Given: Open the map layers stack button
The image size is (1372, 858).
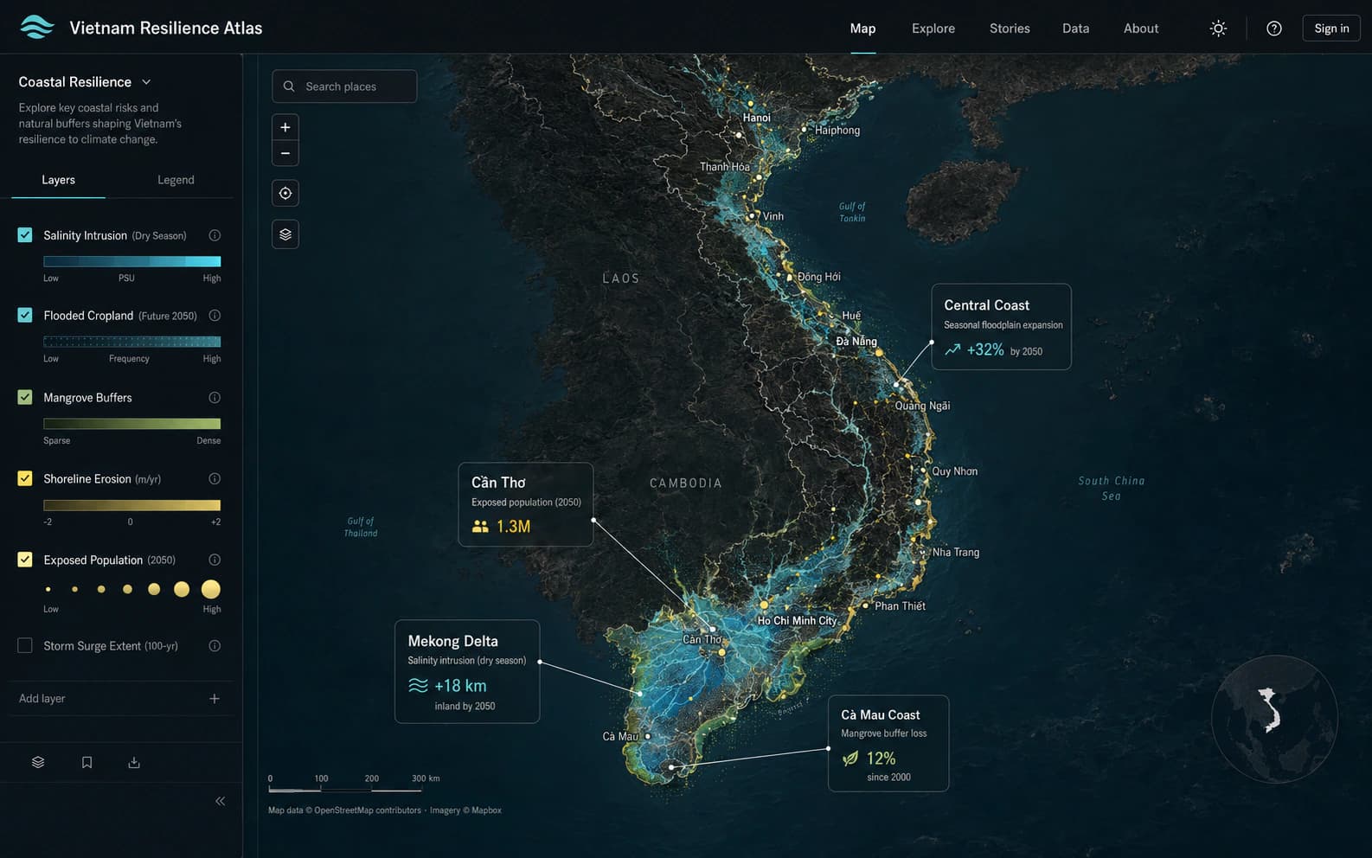Looking at the screenshot, I should 285,234.
